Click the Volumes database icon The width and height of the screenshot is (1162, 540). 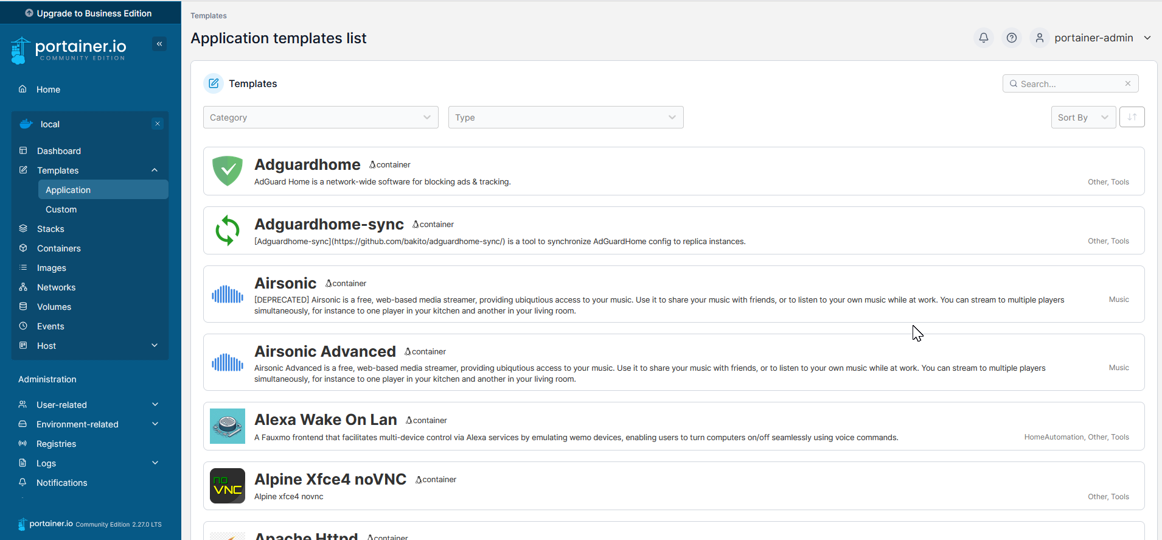[x=23, y=306]
